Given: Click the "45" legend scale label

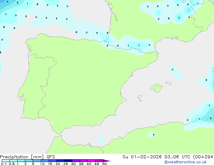Looking at the screenshot, I should pos(97,164).
